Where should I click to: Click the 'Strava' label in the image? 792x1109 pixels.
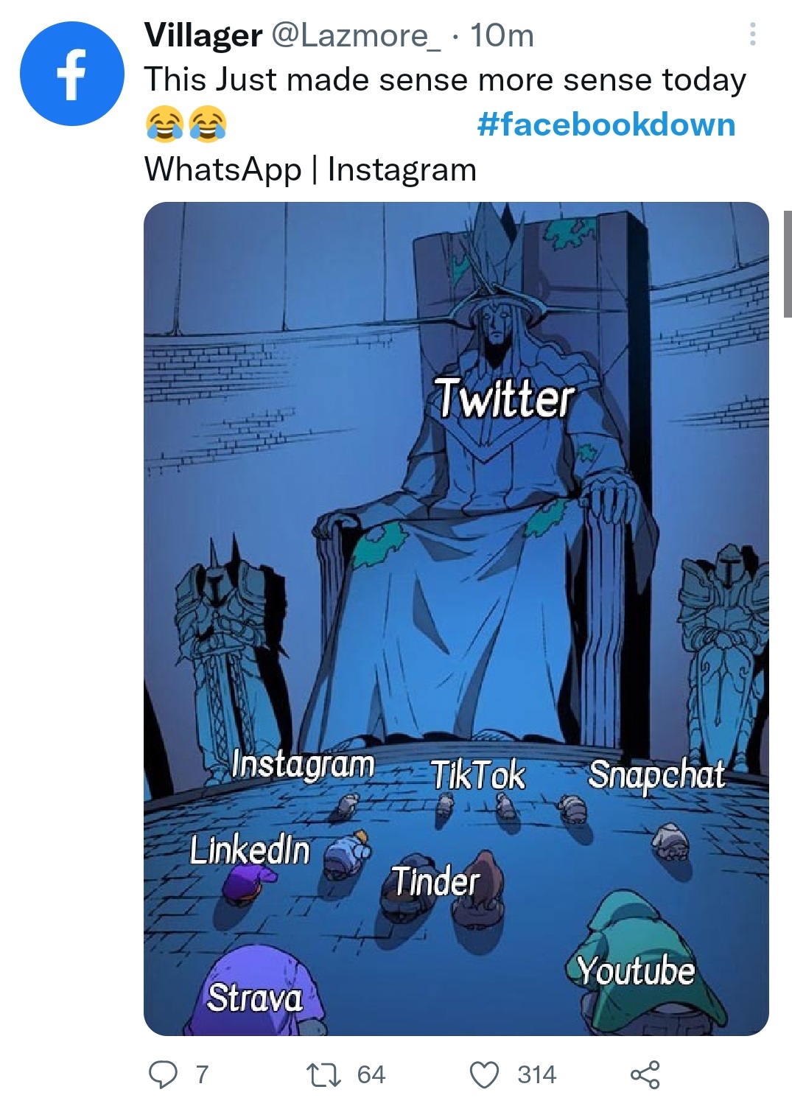point(255,998)
